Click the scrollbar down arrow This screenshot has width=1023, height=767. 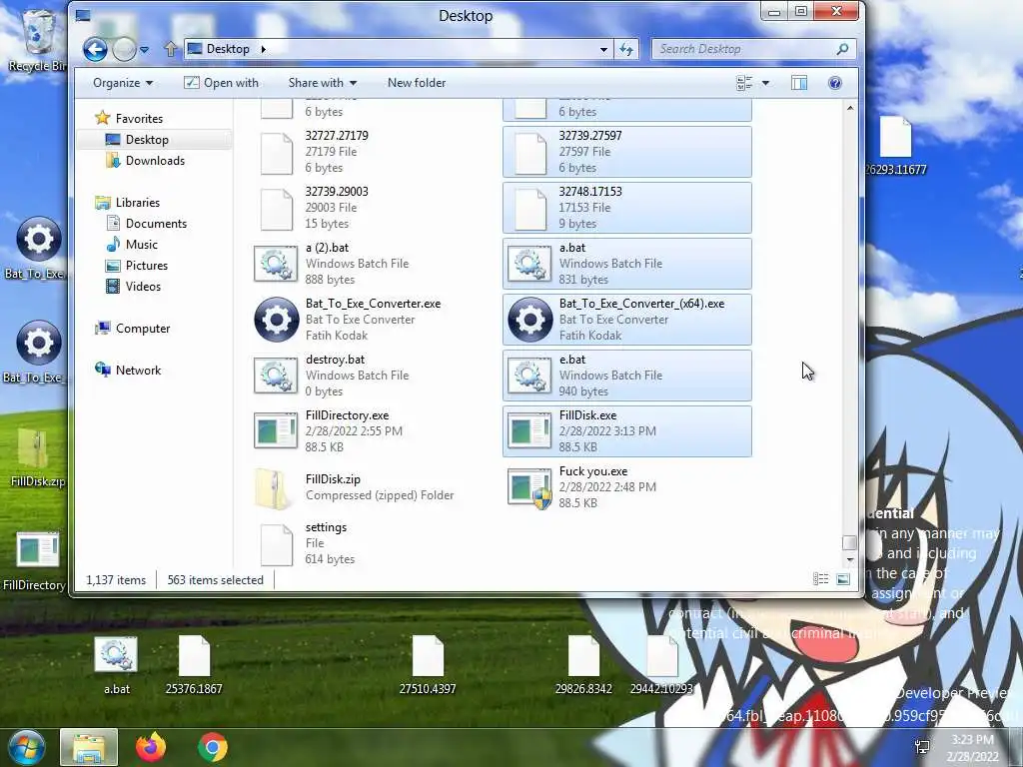pos(849,560)
